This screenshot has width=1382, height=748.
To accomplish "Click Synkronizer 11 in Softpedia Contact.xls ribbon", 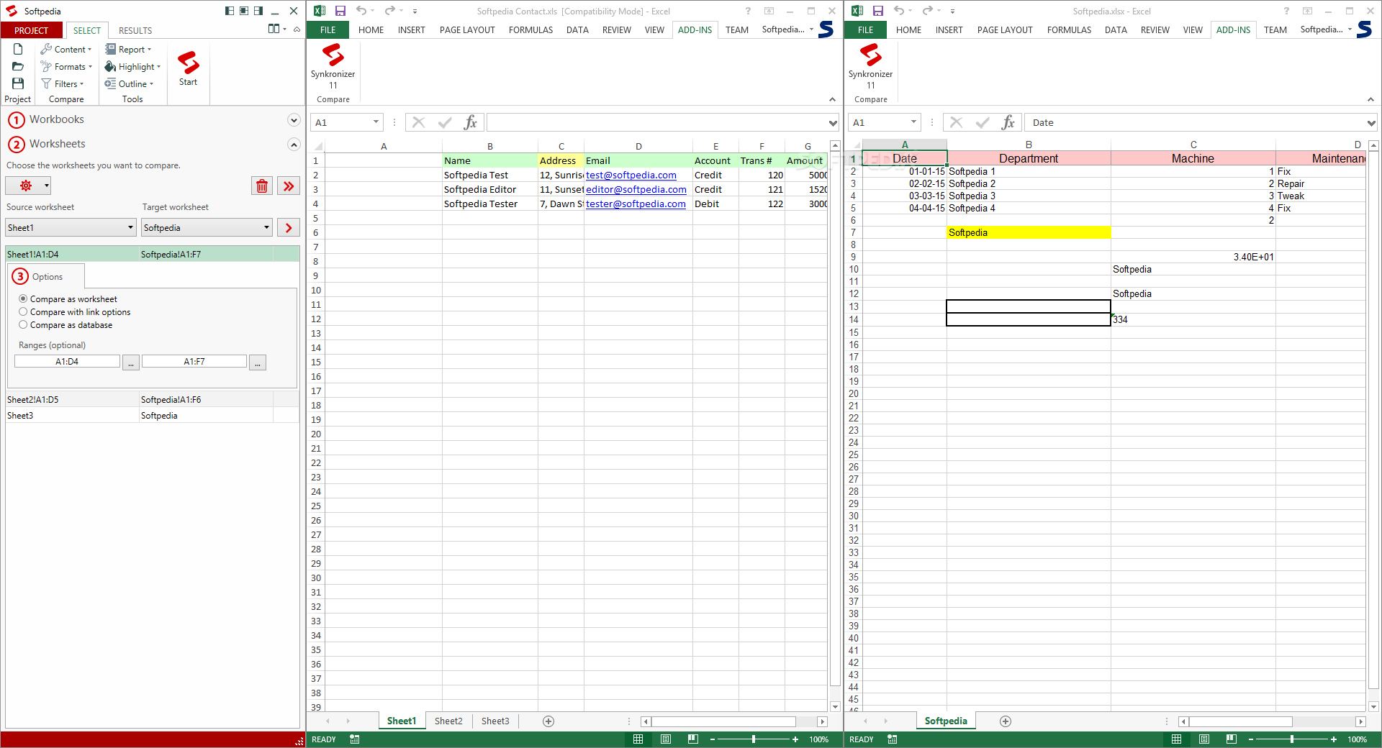I will coord(333,66).
